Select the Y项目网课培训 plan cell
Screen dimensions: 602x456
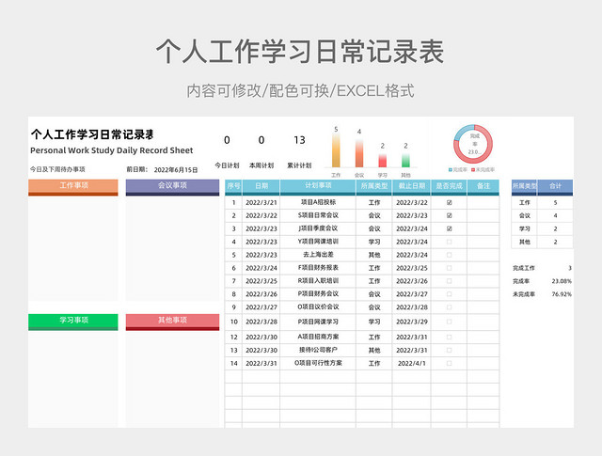(x=318, y=242)
